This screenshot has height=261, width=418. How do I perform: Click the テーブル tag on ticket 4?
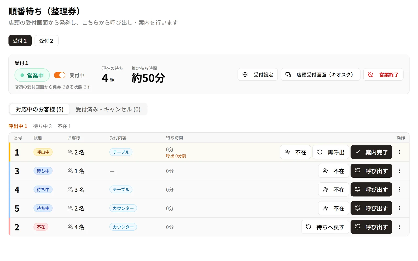click(x=121, y=190)
